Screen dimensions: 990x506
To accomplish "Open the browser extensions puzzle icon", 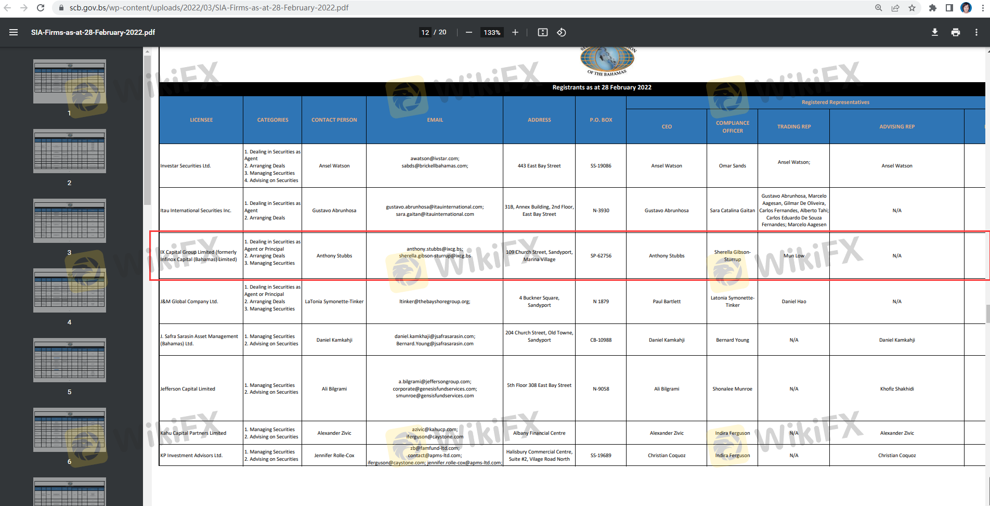I will pyautogui.click(x=932, y=8).
